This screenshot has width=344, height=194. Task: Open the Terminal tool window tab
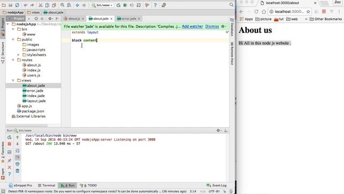click(46, 185)
